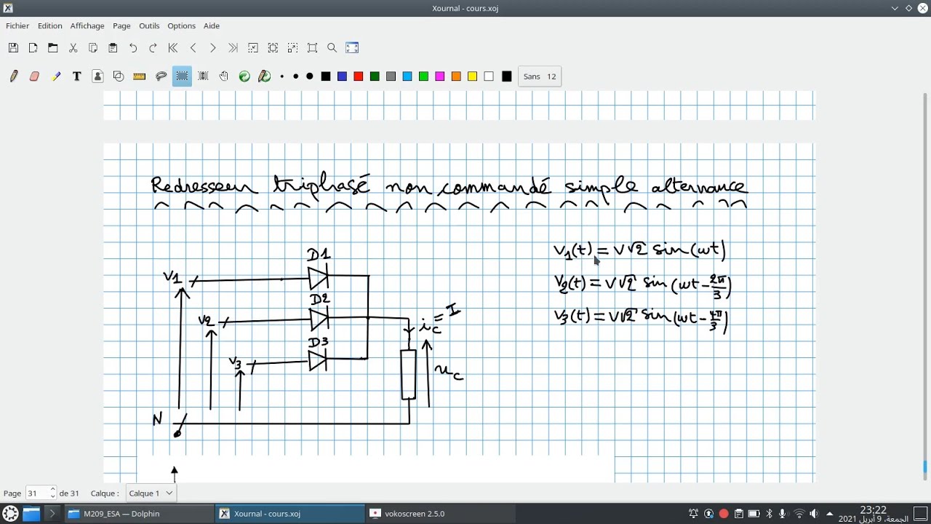The height and width of the screenshot is (524, 931).
Task: Copy selection using the Copy icon
Action: pyautogui.click(x=93, y=48)
